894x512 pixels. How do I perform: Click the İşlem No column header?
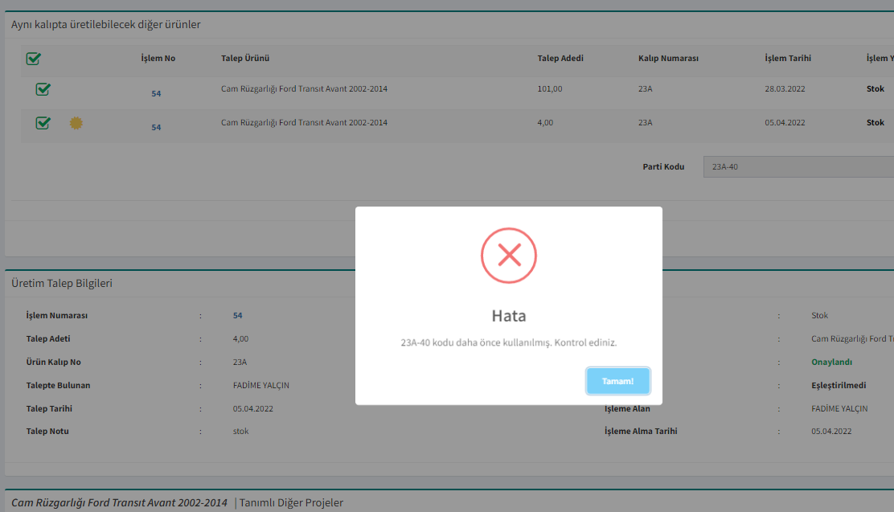point(158,59)
